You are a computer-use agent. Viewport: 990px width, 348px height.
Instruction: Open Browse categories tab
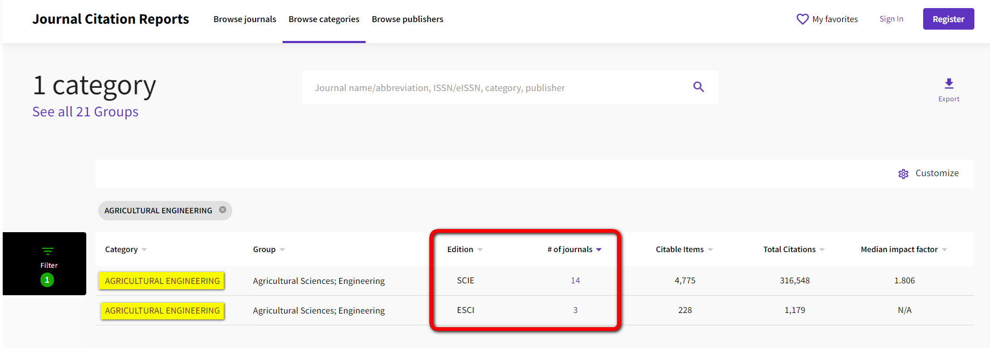click(x=324, y=19)
